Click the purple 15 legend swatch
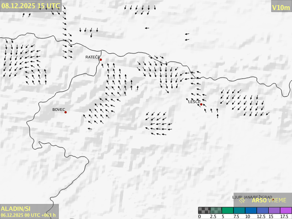Image resolution: width=292 pixels, height=219 pixels. tap(274, 210)
